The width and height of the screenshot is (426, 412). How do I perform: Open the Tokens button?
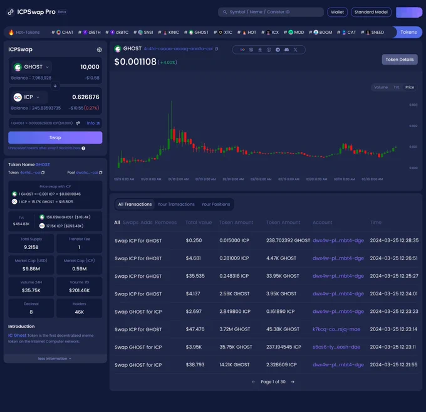(x=408, y=33)
